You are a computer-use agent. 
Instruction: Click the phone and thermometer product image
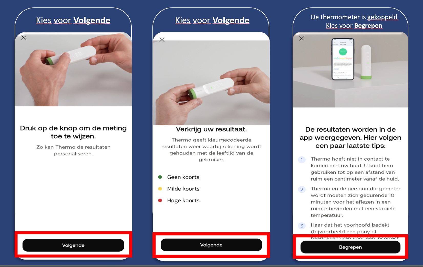[x=350, y=70]
